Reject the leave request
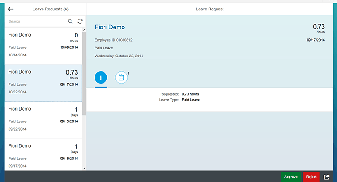Viewport: 337px width, 182px height. click(311, 177)
